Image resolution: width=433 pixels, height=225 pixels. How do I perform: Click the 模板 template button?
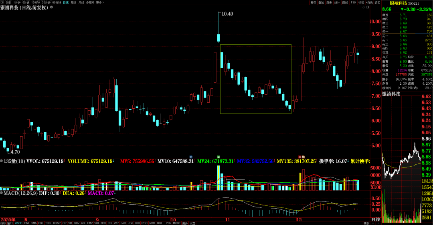point(366,223)
